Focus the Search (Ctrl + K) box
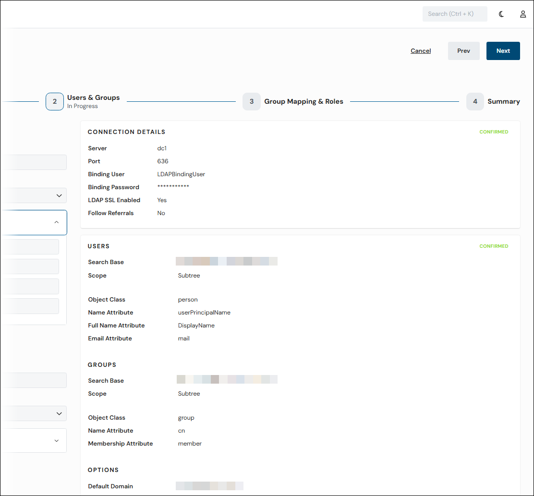534x496 pixels. point(455,14)
